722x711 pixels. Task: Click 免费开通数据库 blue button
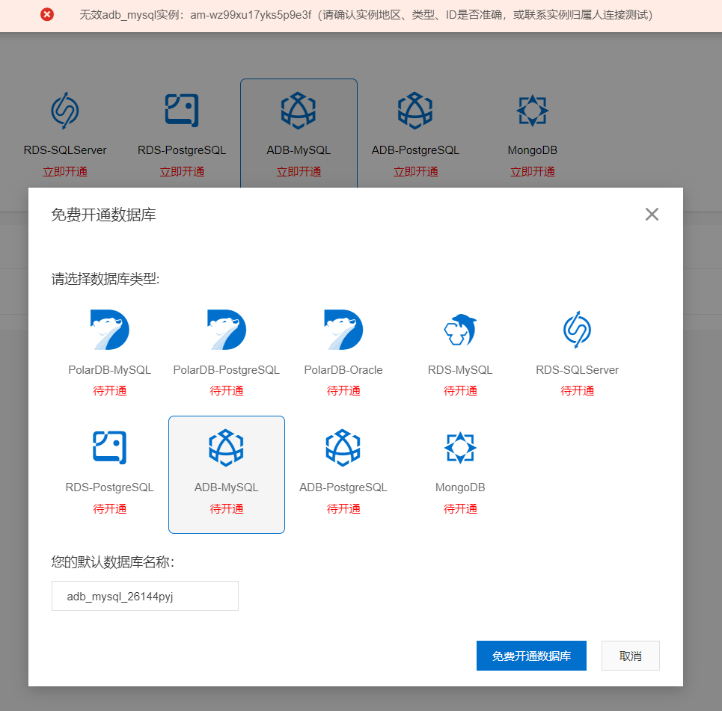[531, 656]
